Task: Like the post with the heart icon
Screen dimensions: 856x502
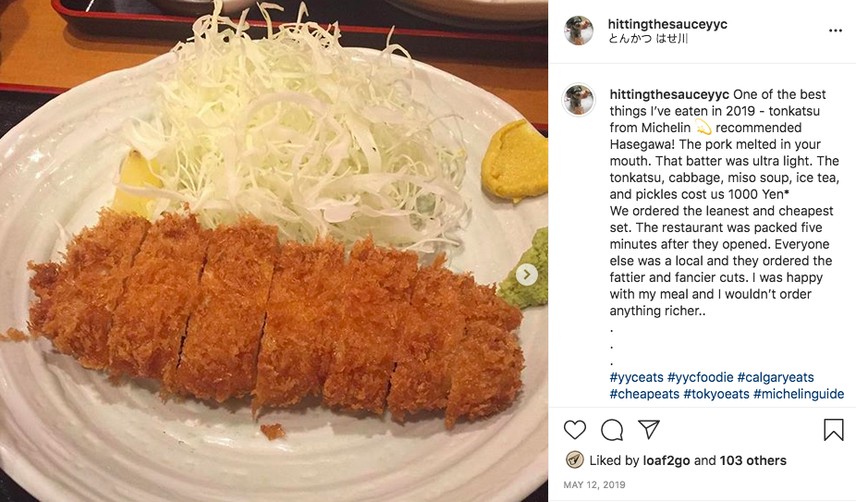Action: point(575,430)
